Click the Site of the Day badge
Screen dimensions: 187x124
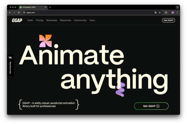tap(11, 65)
